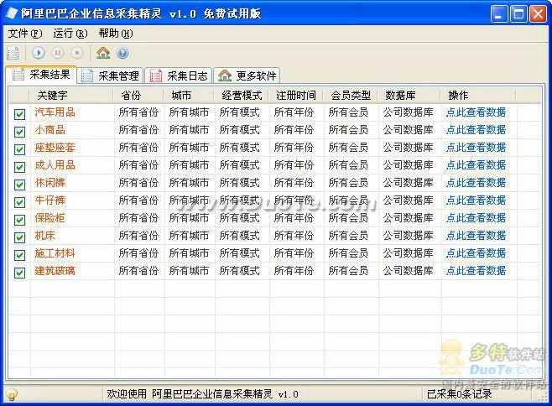Viewport: 552px width, 406px height.
Task: Select the keyword 成人用品
Action: click(55, 165)
